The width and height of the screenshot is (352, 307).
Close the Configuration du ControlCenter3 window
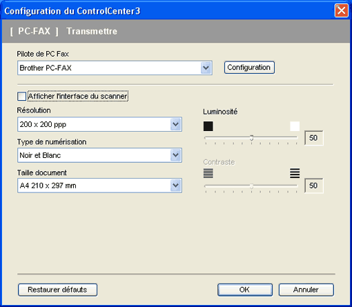341,10
